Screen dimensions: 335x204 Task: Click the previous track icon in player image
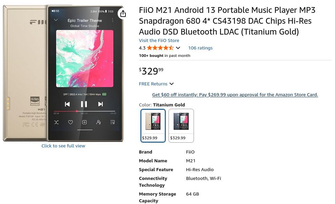tap(67, 104)
